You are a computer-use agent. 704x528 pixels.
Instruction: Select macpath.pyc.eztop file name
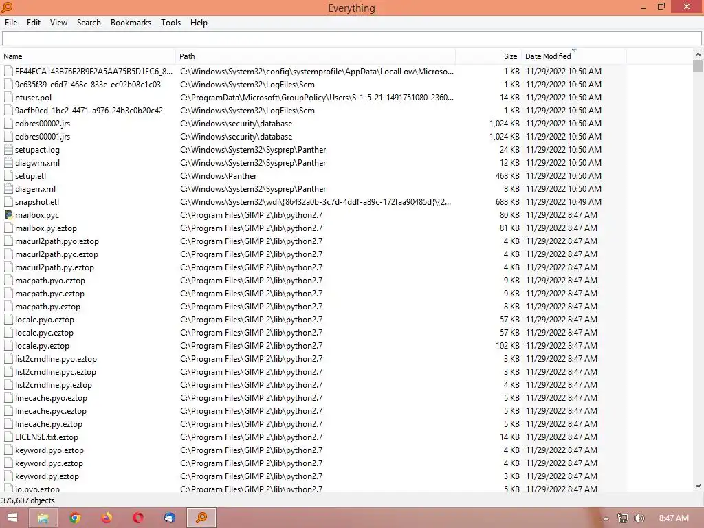coord(49,293)
